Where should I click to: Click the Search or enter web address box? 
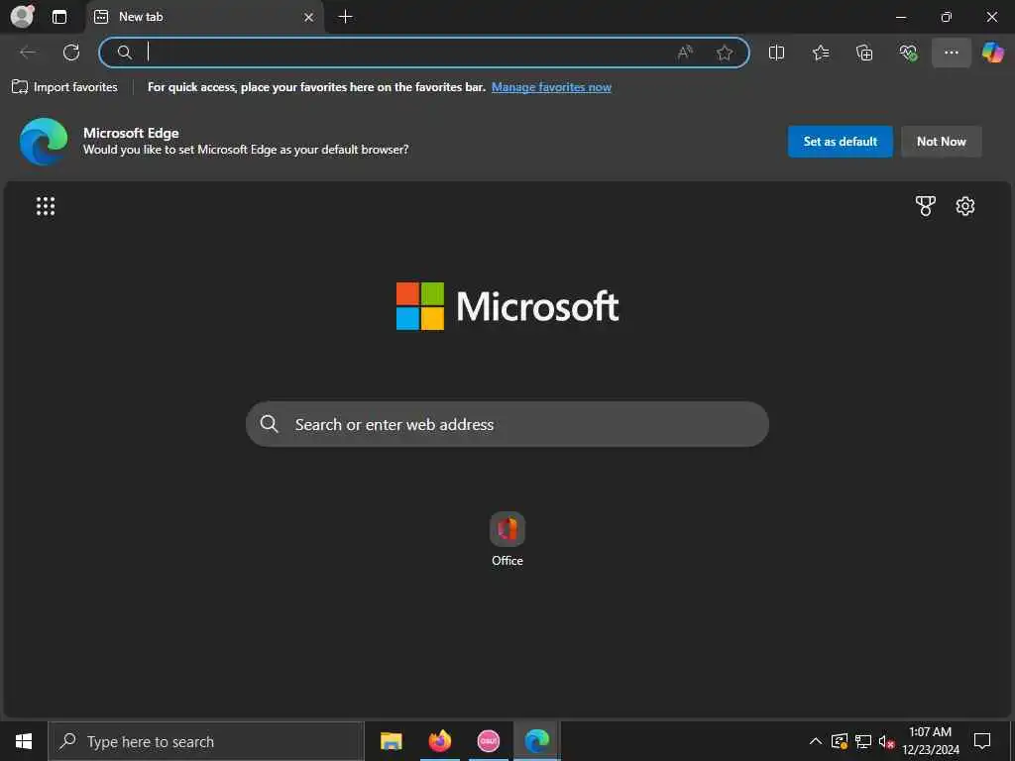tap(507, 424)
